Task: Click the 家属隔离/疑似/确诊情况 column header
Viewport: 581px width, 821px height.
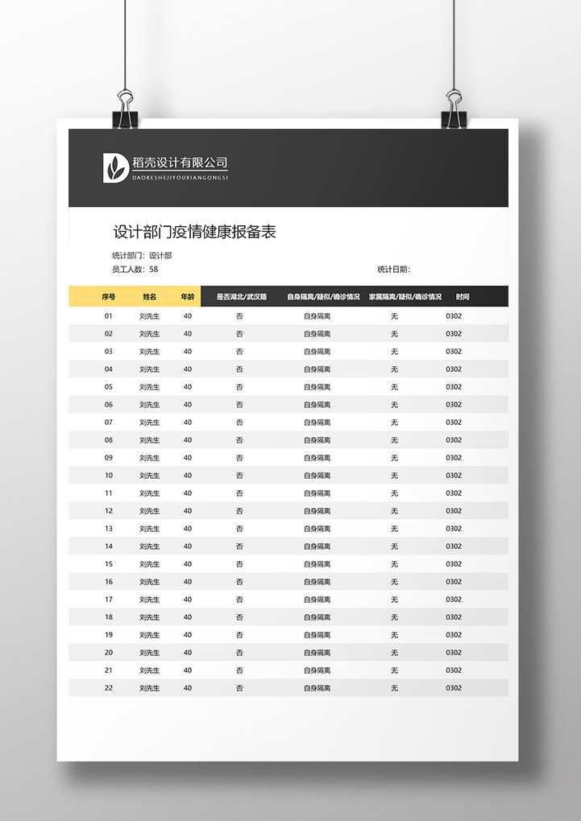Action: pyautogui.click(x=405, y=297)
